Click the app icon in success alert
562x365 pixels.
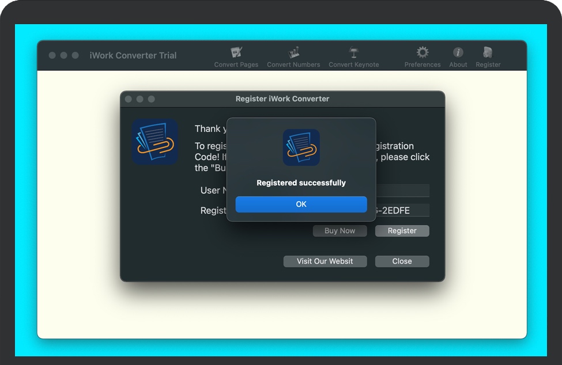[301, 147]
